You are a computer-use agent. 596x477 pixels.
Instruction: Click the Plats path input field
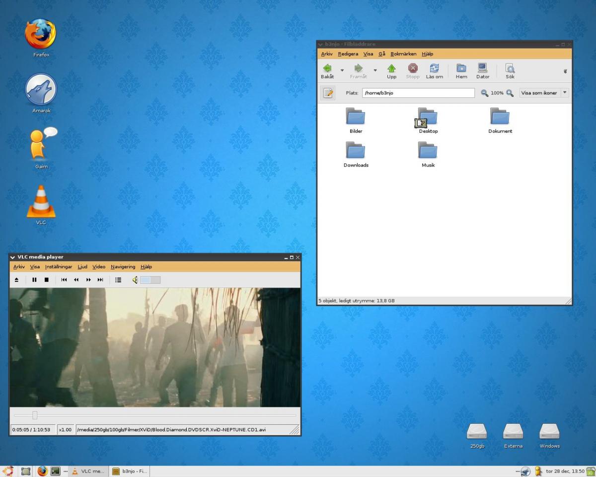(418, 93)
